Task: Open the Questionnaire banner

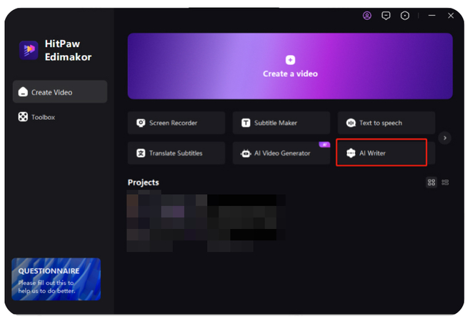Action: point(56,279)
